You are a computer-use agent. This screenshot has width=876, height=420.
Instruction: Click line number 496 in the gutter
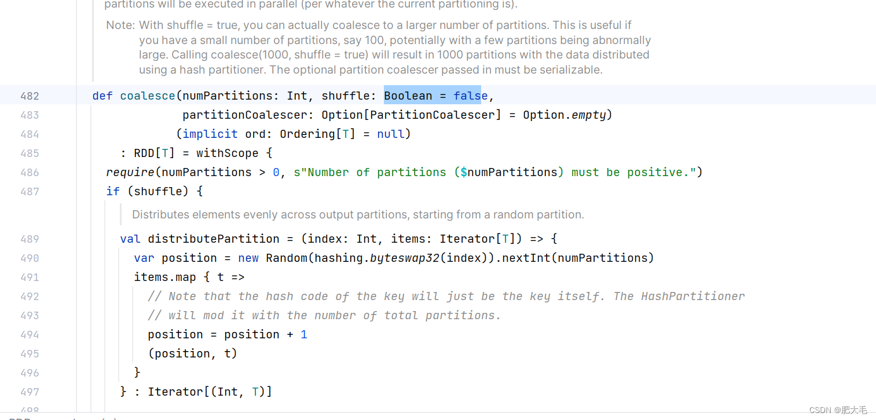[30, 373]
